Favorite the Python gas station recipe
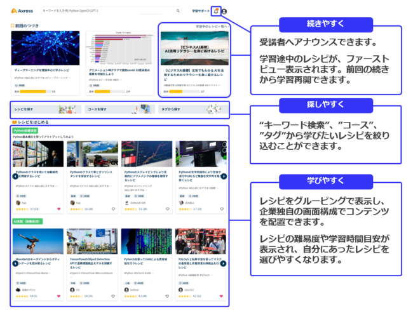The width and height of the screenshot is (413, 313). point(114,208)
